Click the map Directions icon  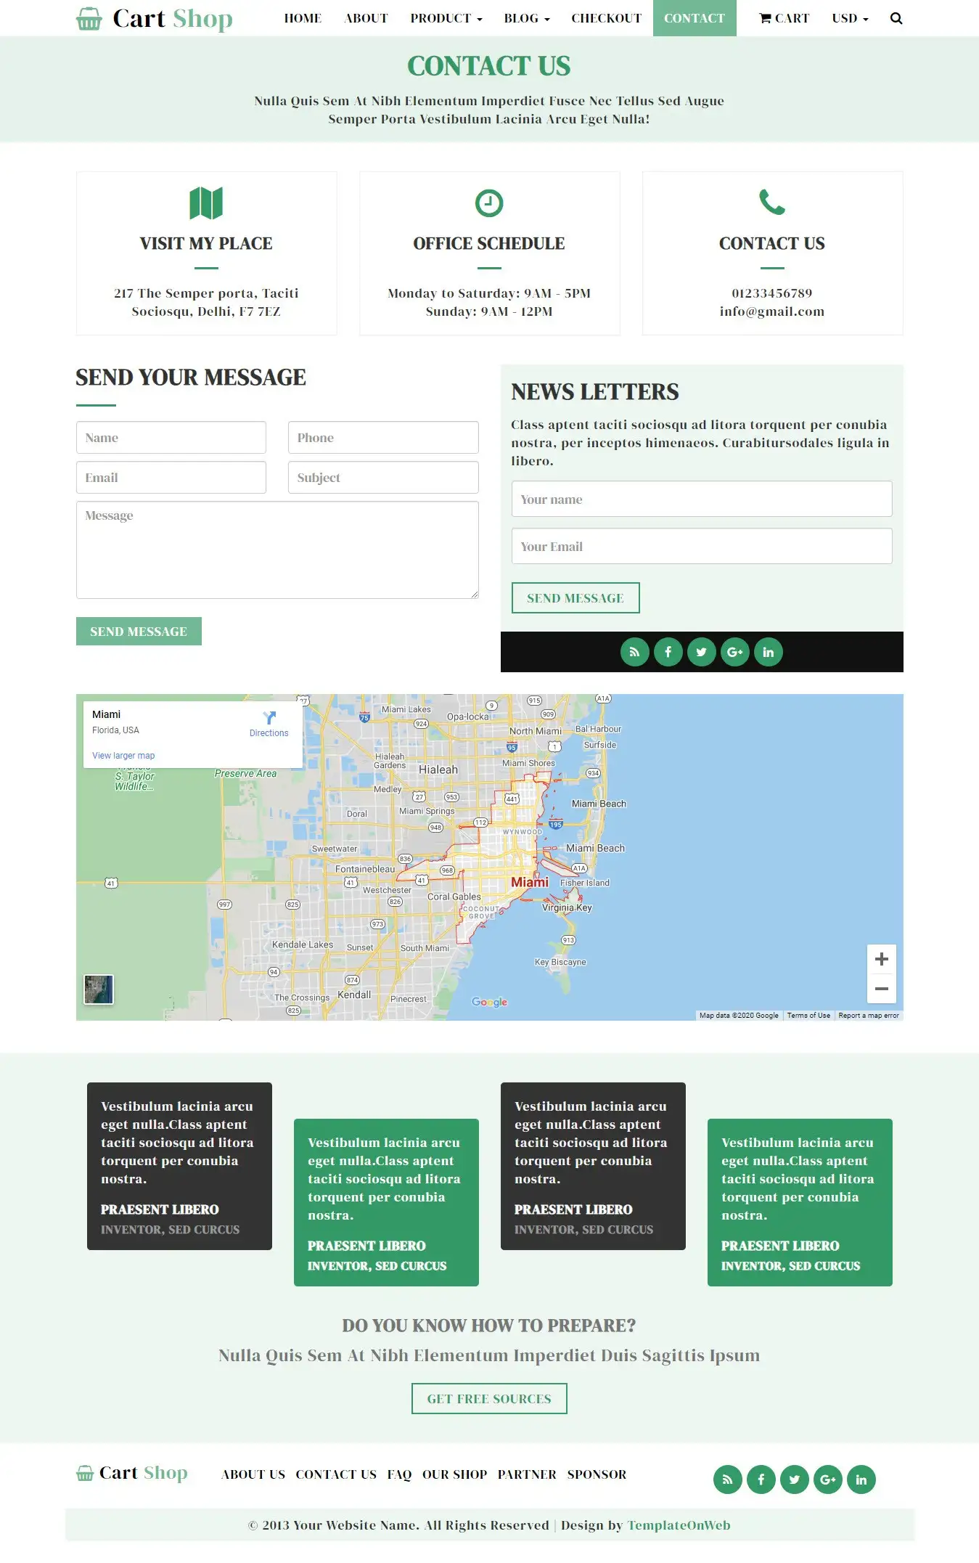[269, 718]
